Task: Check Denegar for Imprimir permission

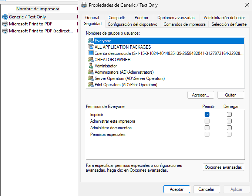Action: [x=229, y=115]
